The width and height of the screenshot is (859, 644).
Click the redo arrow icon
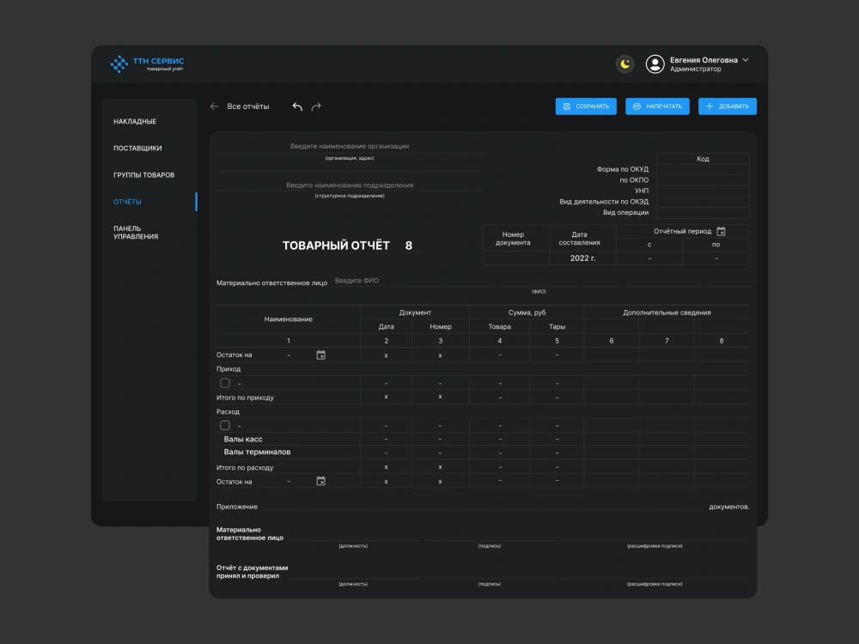[316, 106]
